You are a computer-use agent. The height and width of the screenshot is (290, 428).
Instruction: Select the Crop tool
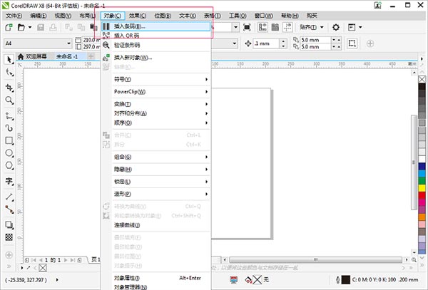(x=9, y=87)
